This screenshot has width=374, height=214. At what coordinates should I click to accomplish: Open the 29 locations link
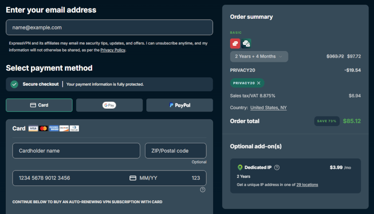tap(307, 184)
